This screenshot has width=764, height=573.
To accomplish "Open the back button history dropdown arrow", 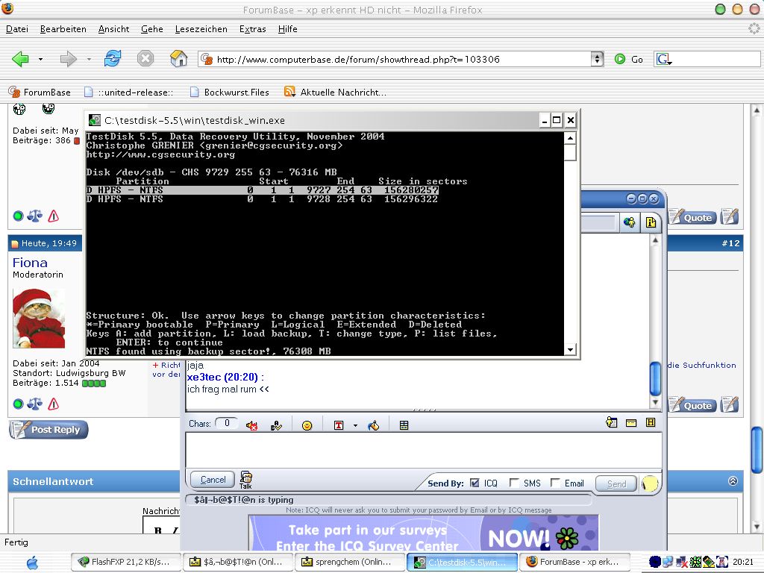I will 40,60.
